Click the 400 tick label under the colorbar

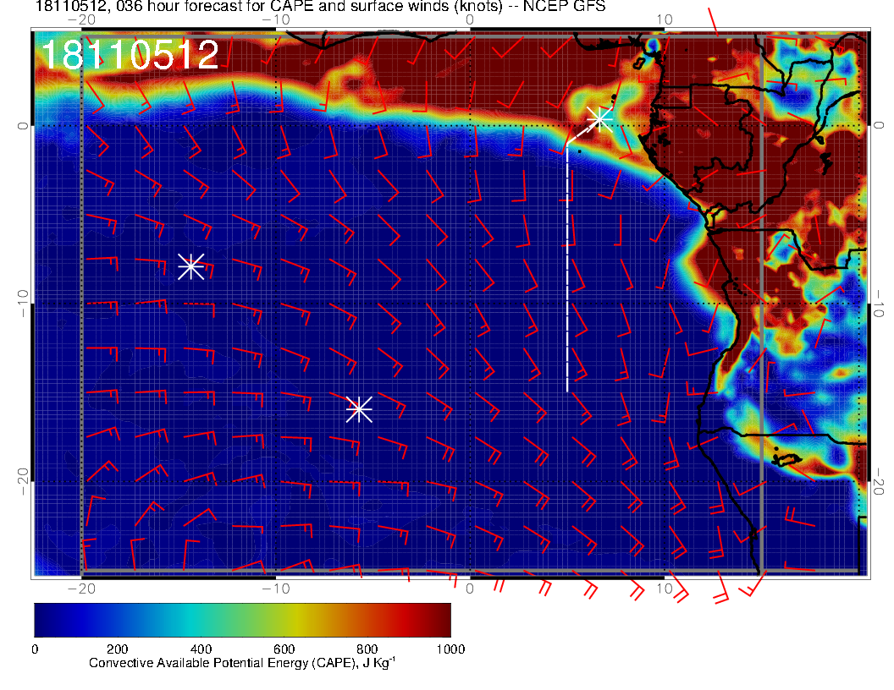click(x=201, y=649)
